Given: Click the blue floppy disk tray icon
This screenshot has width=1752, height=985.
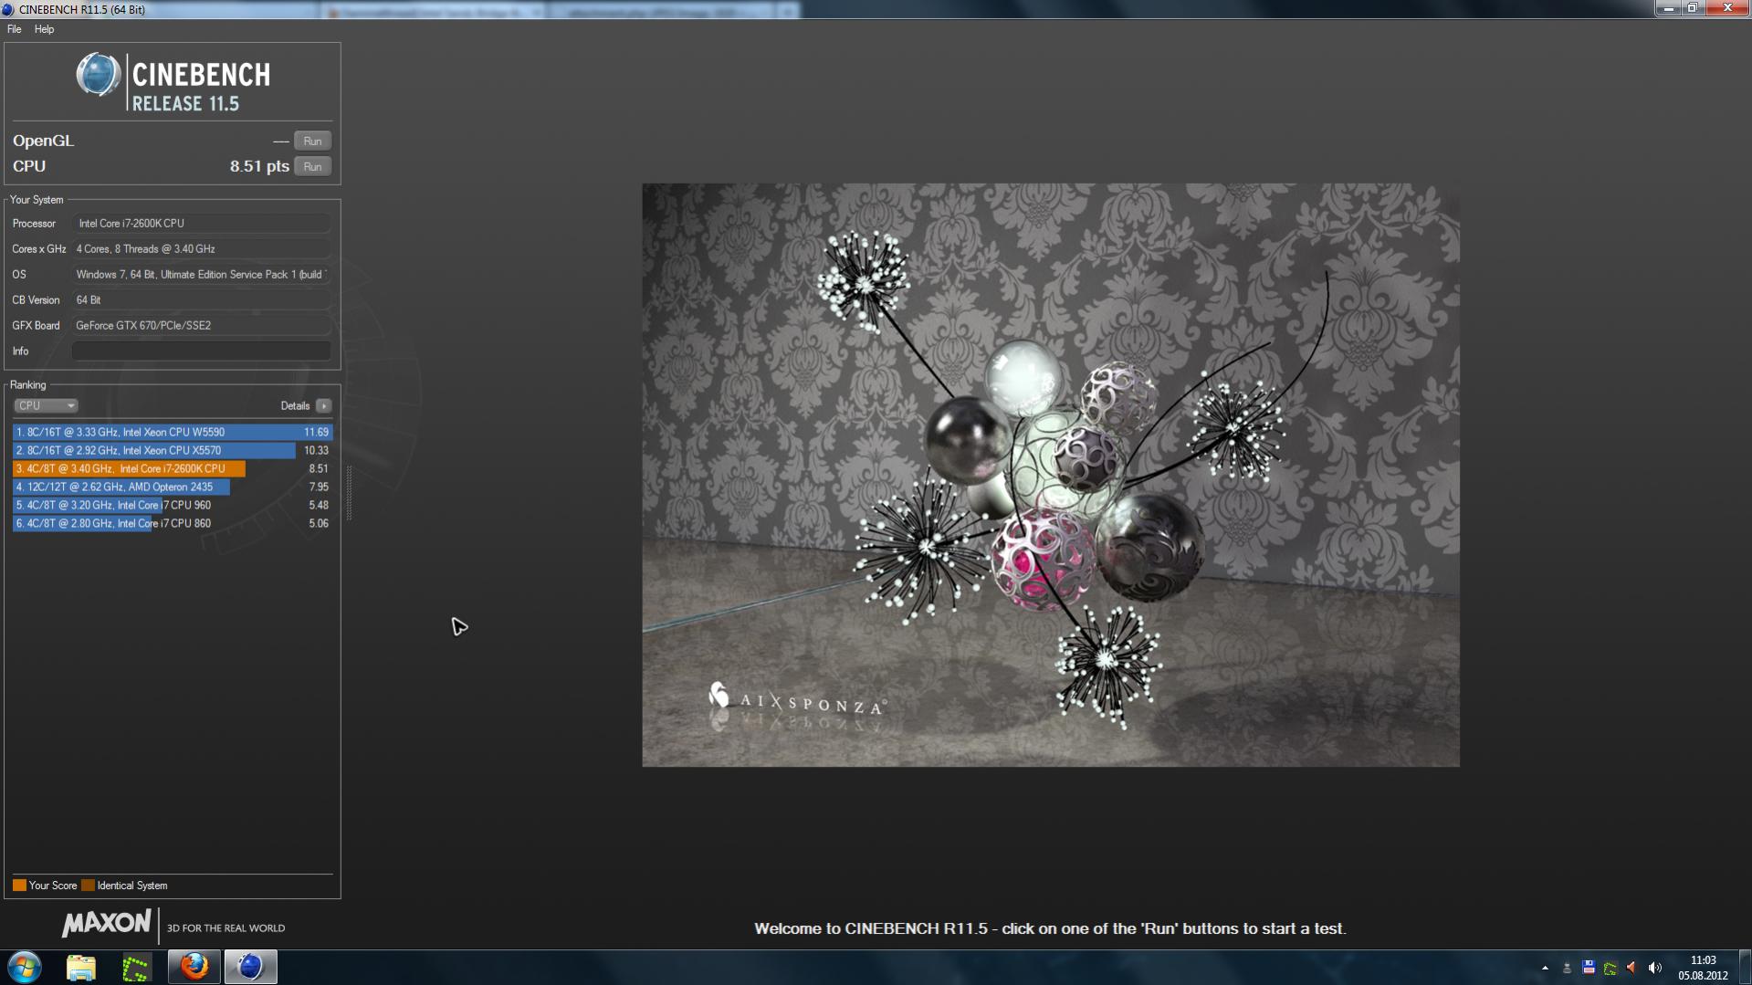Looking at the screenshot, I should click(x=1589, y=968).
